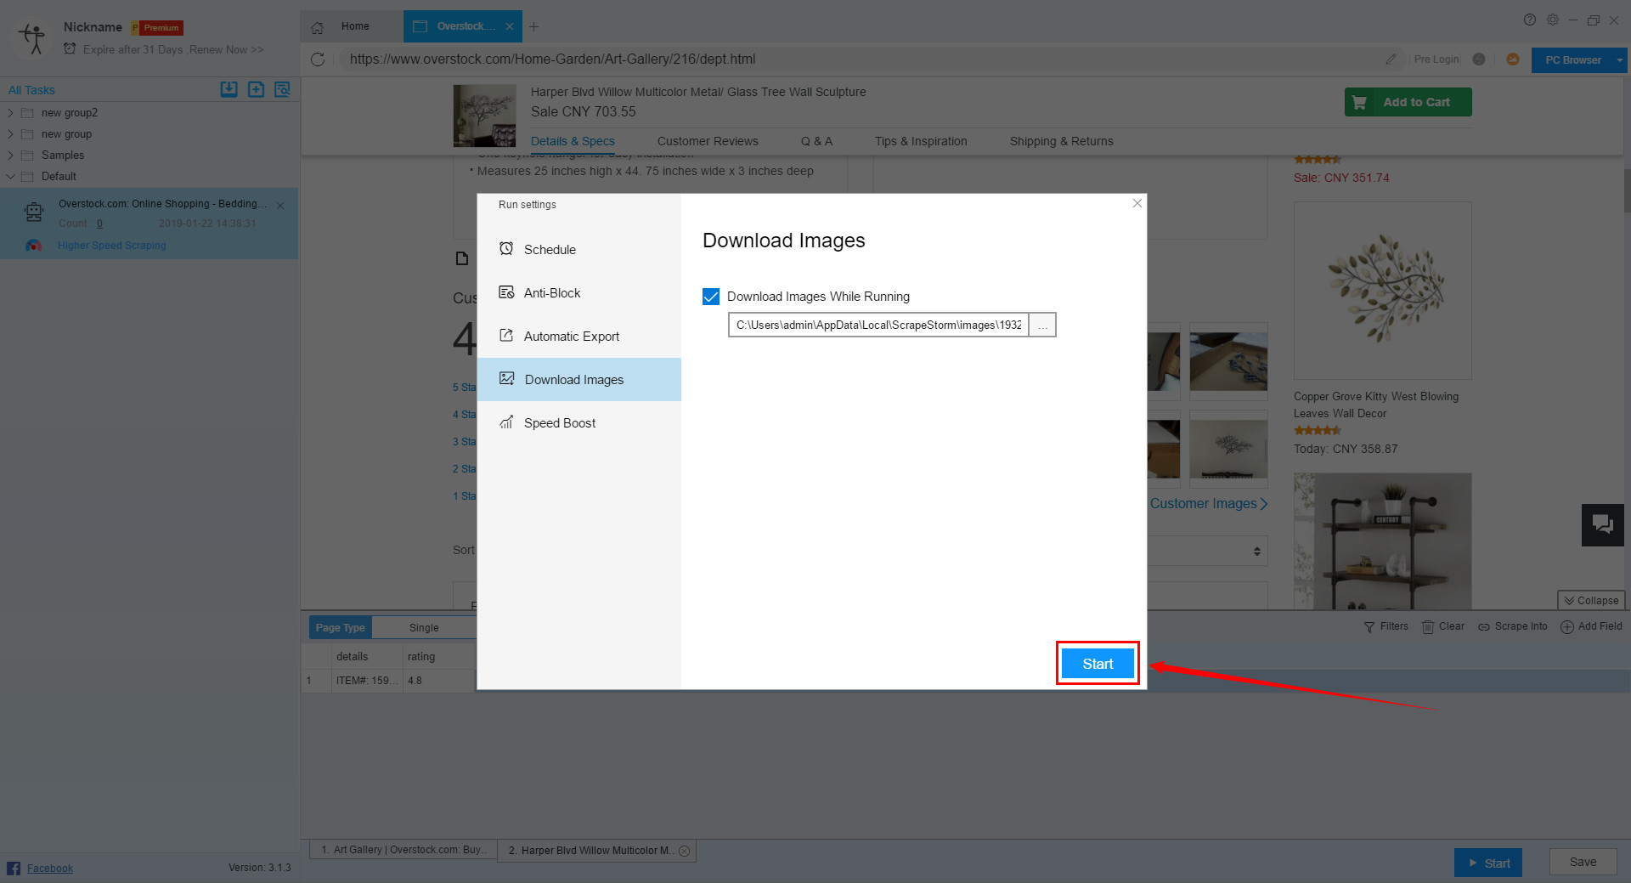Open Speed Boost settings

click(579, 422)
